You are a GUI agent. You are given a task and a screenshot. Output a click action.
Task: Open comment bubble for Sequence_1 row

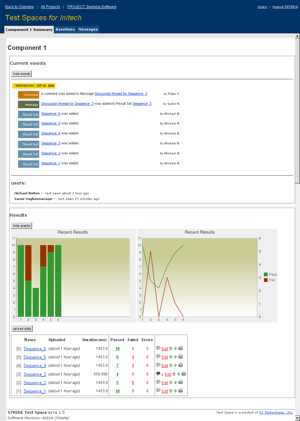pos(158,390)
